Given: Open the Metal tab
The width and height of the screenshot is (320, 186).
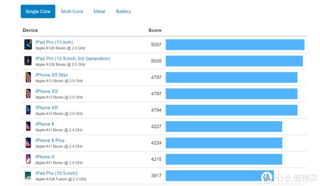Looking at the screenshot, I should click(99, 11).
